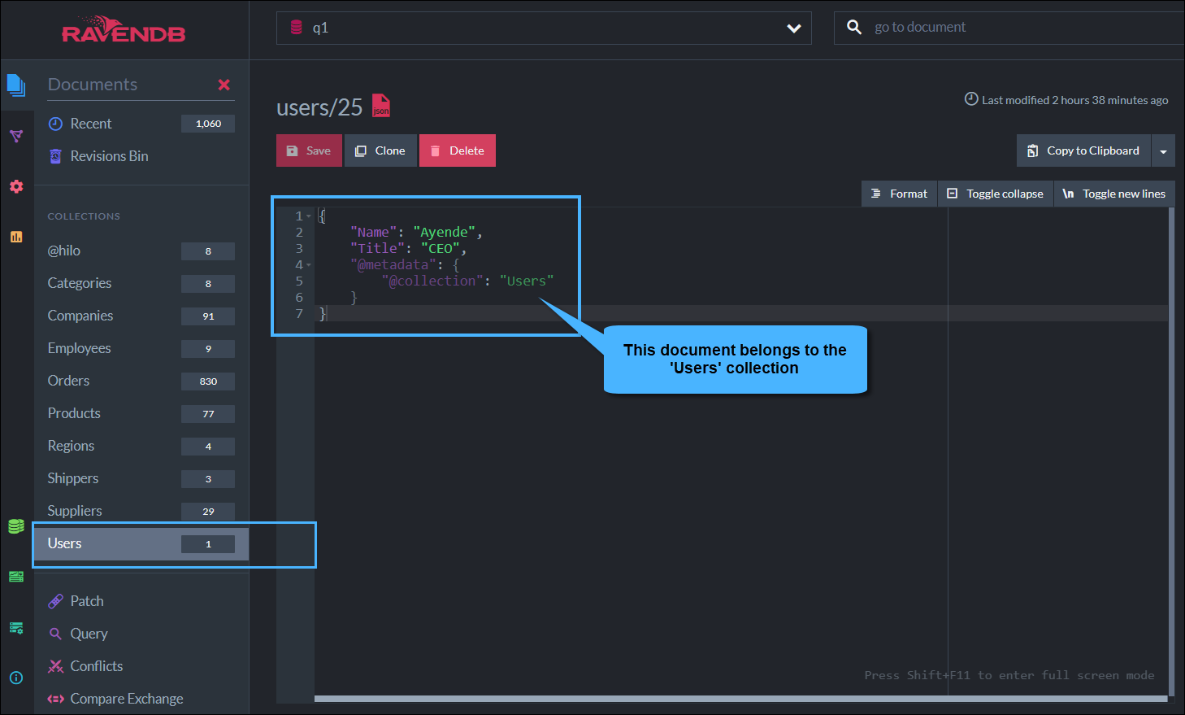Select the Orders collection
Image resolution: width=1185 pixels, height=715 pixels.
click(141, 381)
